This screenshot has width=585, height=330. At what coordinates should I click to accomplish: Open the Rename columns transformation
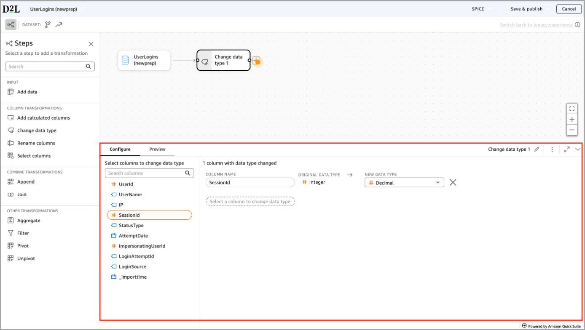36,143
